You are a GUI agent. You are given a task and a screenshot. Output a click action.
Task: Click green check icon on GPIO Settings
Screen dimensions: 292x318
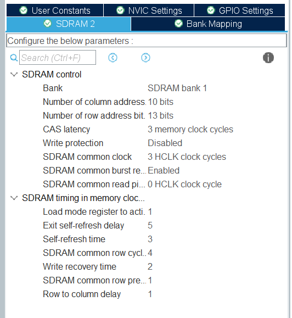[211, 10]
